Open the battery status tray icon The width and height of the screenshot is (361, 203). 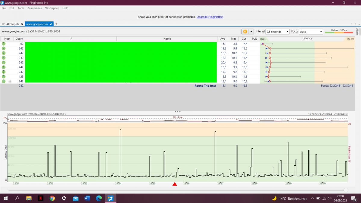coord(318,198)
